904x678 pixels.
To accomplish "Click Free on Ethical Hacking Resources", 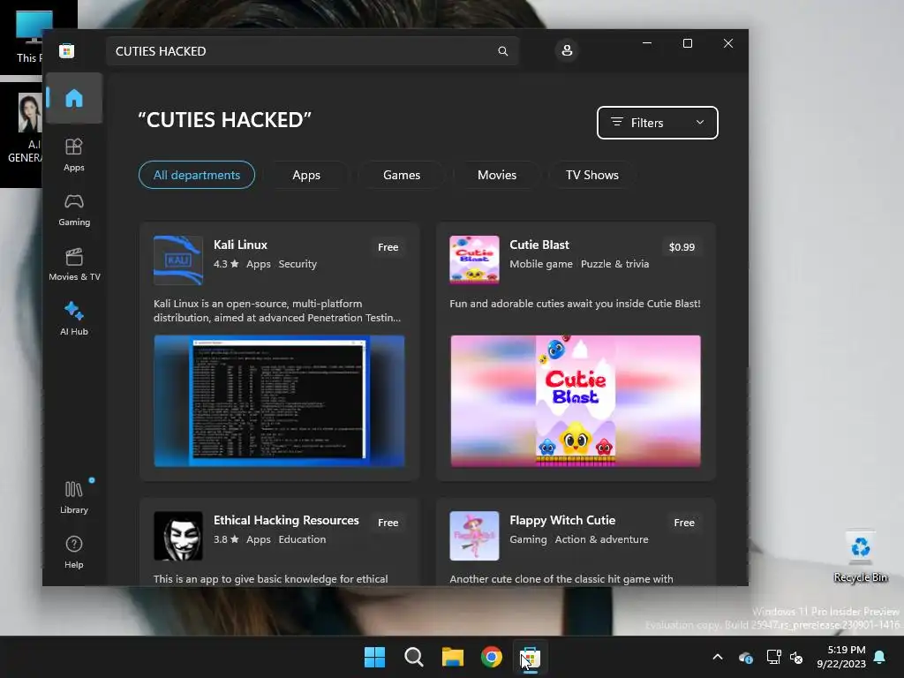I will click(388, 523).
